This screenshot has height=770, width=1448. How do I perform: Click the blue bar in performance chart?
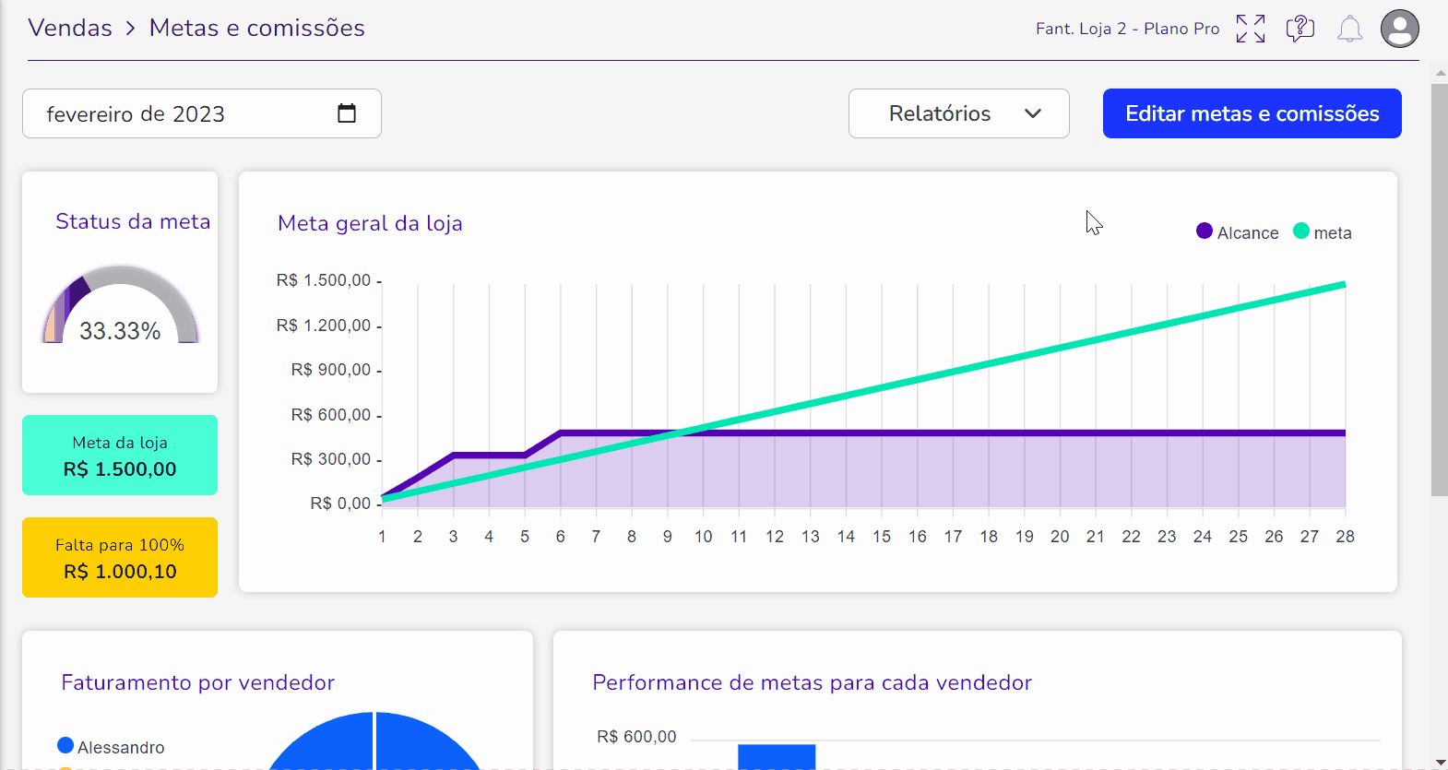[x=777, y=756]
